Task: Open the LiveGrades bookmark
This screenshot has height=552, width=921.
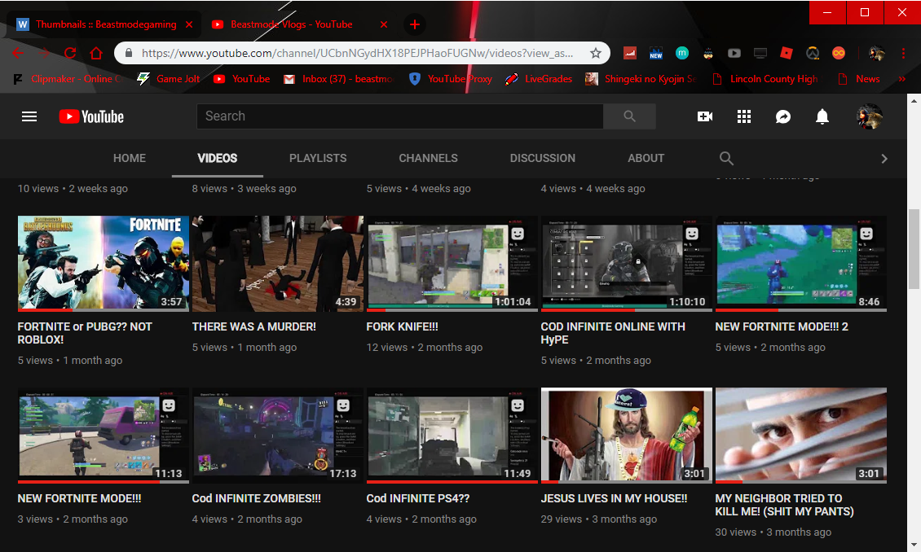Action: click(540, 79)
